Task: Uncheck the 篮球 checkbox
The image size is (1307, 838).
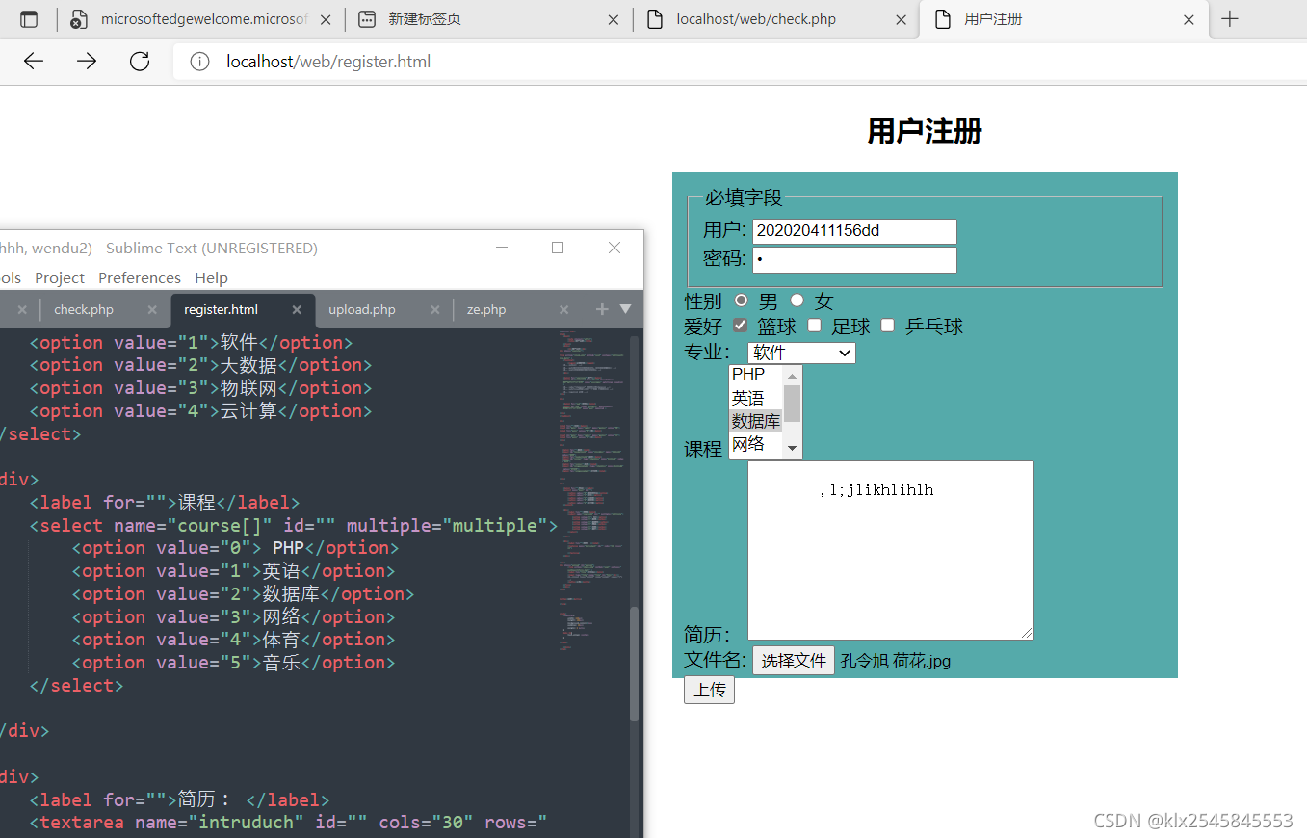Action: [x=741, y=326]
